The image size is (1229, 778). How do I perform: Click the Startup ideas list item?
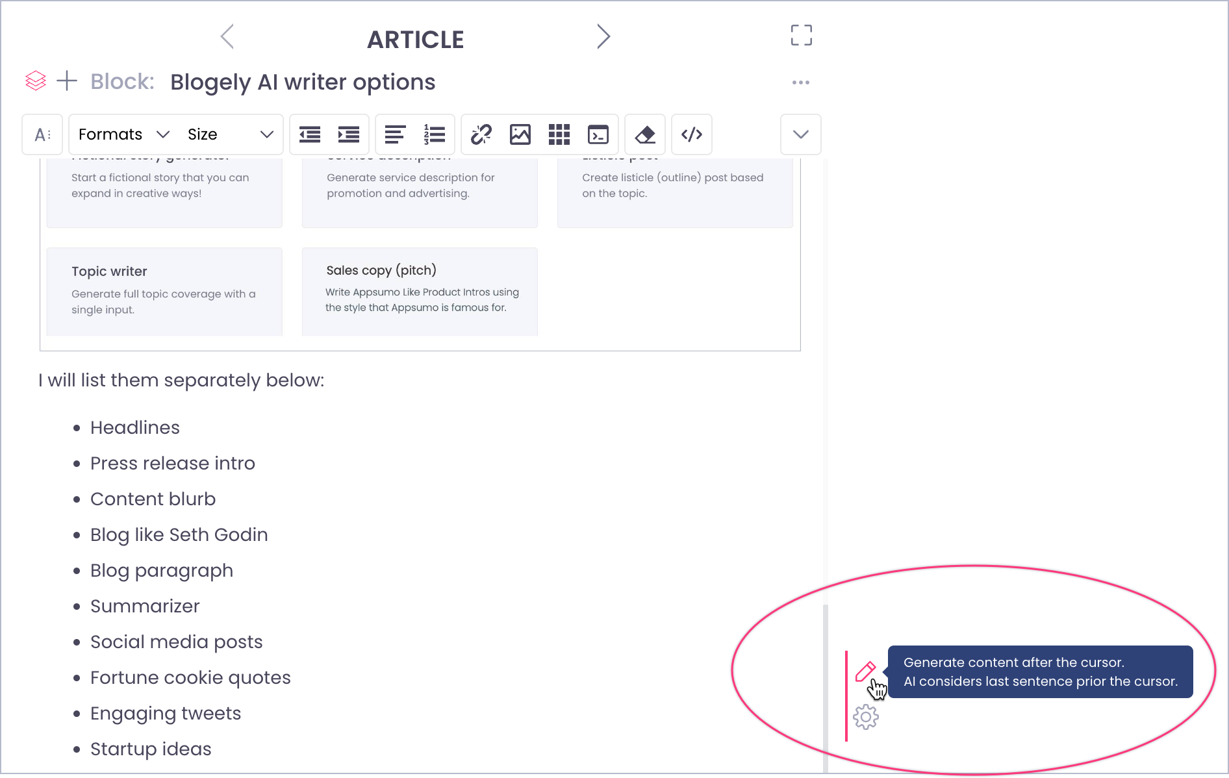coord(151,749)
